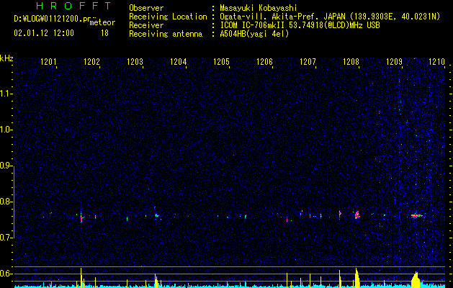The width and height of the screenshot is (453, 288).
Task: Click the 1203 time marker
Action: pyautogui.click(x=135, y=61)
